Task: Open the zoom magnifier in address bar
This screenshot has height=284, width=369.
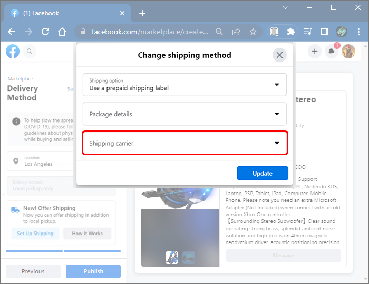Action: click(x=219, y=32)
